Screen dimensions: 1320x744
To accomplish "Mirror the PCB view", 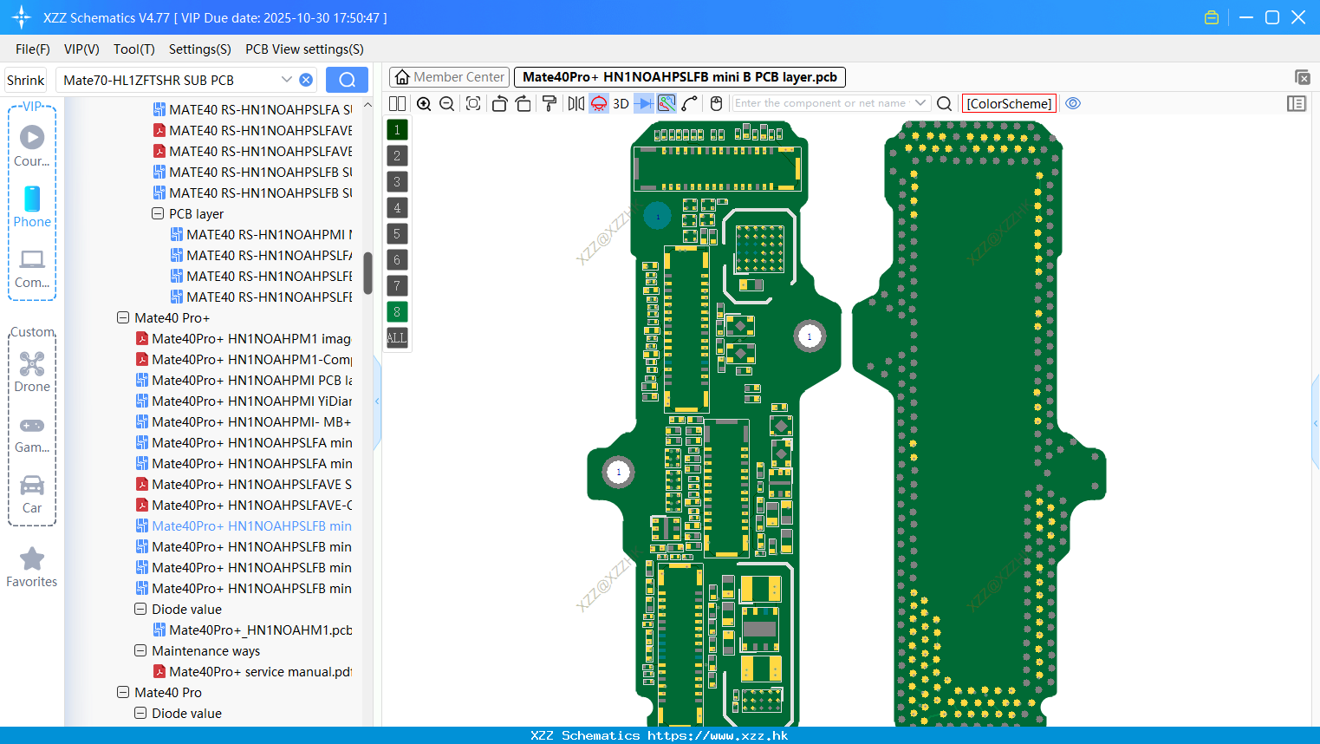I will [576, 103].
